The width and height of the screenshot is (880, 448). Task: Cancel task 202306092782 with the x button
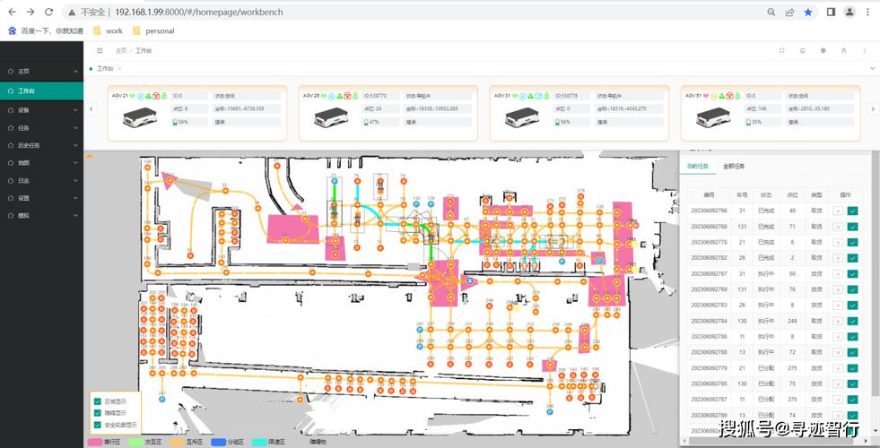838,258
